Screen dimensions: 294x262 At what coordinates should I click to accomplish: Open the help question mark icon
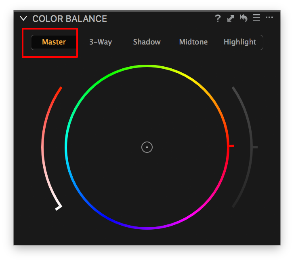click(218, 18)
